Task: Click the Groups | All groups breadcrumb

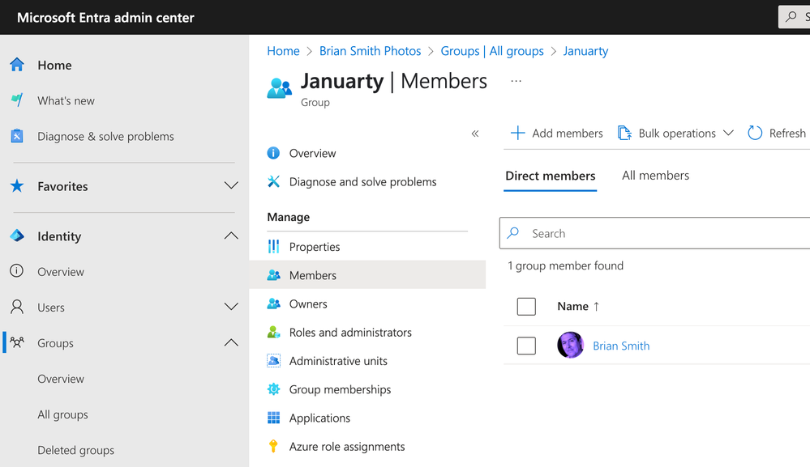Action: (492, 51)
